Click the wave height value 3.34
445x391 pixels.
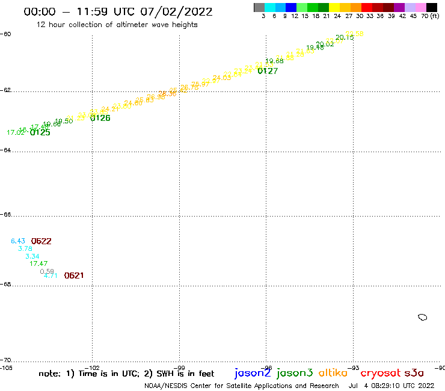pyautogui.click(x=32, y=256)
